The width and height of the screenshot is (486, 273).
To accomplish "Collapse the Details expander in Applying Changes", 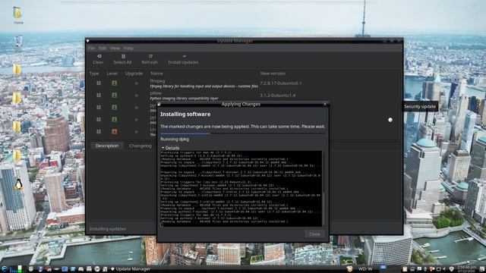I will pos(170,148).
